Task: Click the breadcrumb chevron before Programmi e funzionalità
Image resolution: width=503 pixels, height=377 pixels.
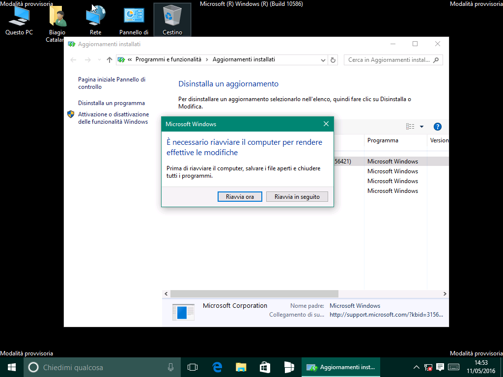Action: tap(130, 60)
